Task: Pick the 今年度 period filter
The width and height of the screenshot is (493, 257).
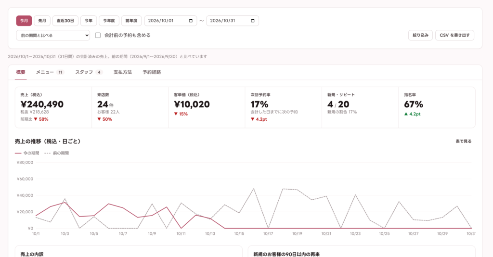Action: tap(109, 21)
